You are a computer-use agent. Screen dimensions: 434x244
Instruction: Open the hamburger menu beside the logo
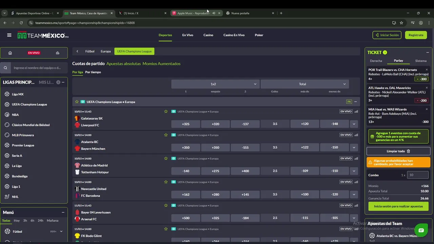pos(9,35)
